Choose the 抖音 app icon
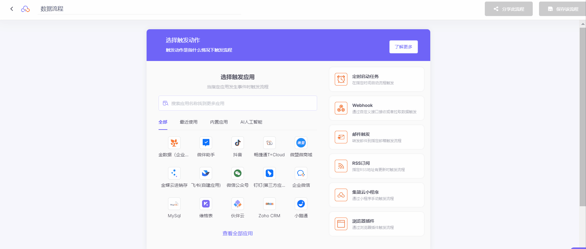This screenshot has width=586, height=249. [238, 143]
